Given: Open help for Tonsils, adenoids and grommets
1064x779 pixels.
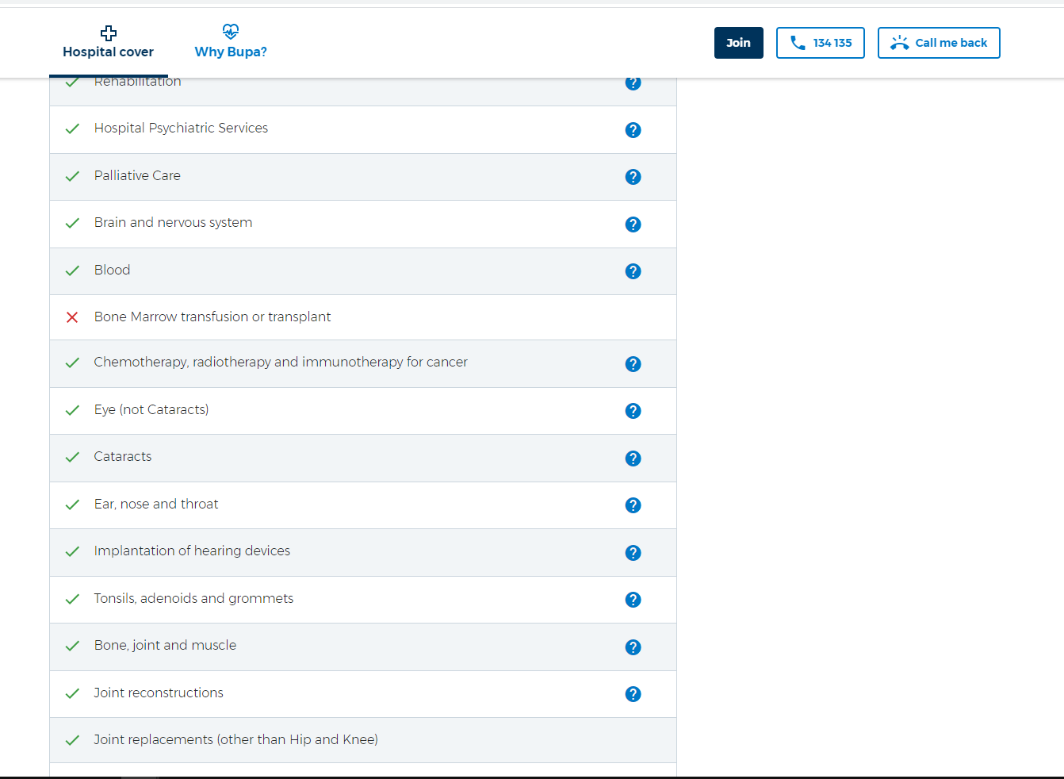Looking at the screenshot, I should click(633, 600).
